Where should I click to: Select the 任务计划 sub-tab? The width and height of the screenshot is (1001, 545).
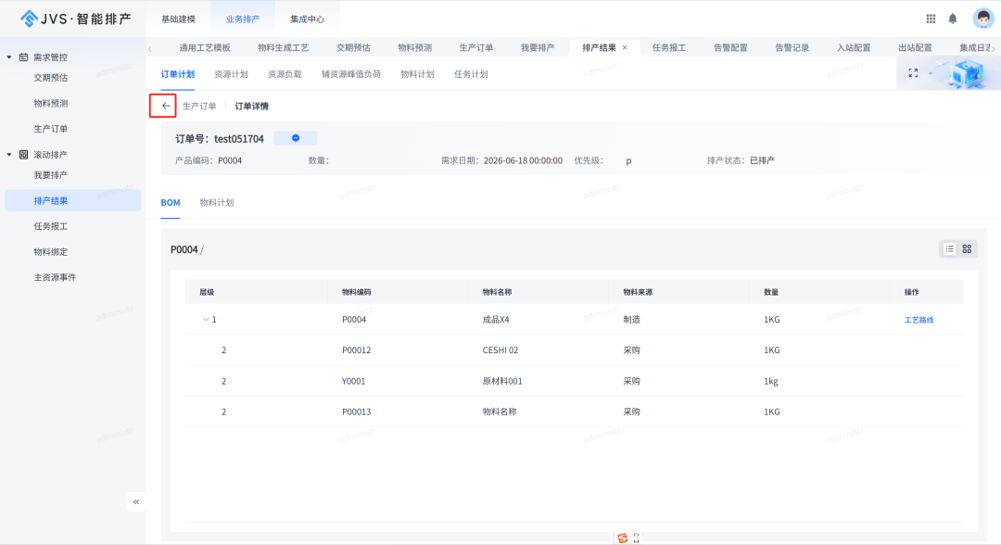[x=471, y=74]
